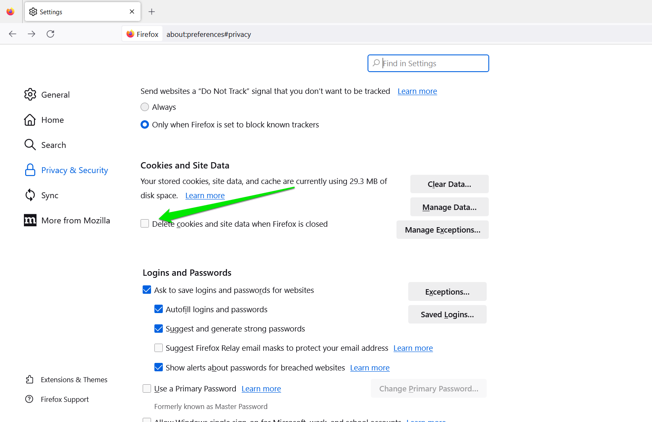
Task: Enable Suggest Firefox Relay email masks
Action: coord(159,348)
